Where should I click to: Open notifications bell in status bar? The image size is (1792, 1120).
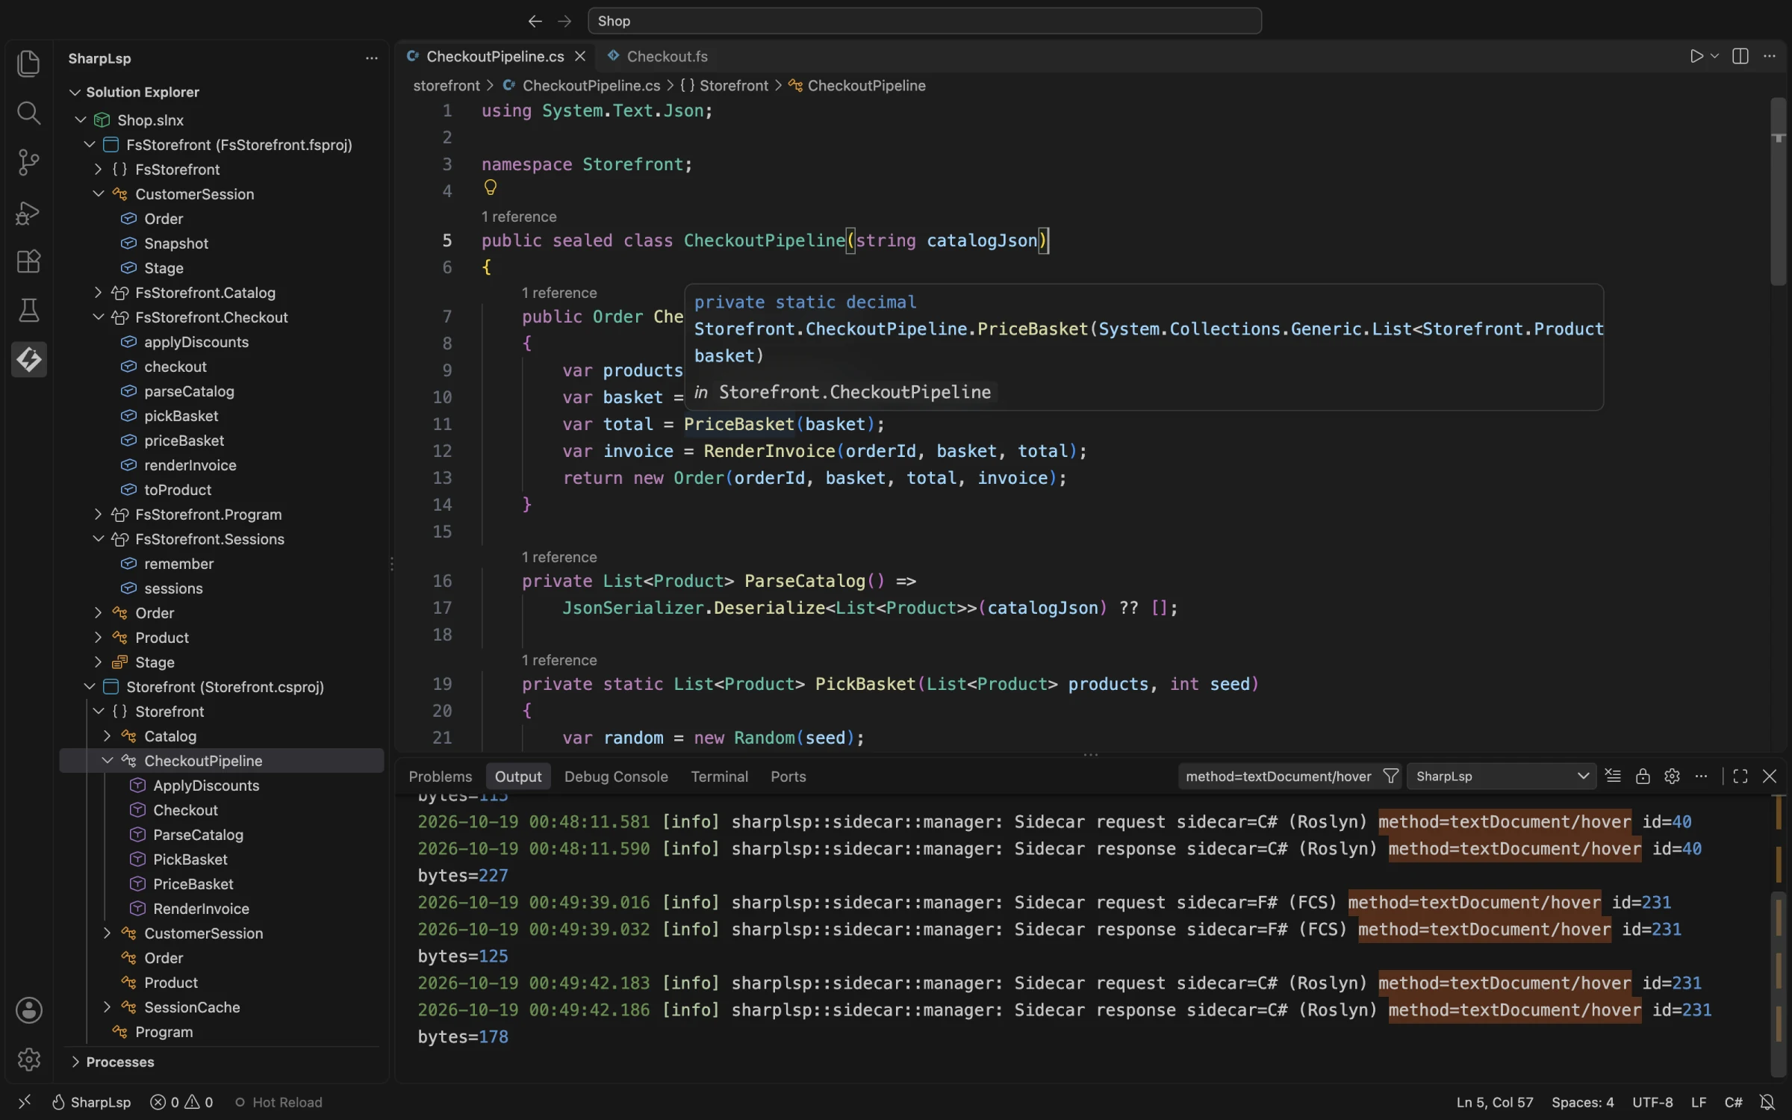[x=1767, y=1102]
